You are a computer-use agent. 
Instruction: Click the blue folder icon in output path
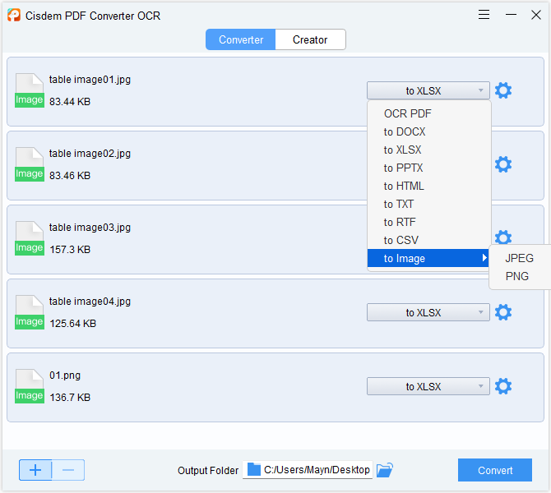click(x=254, y=469)
